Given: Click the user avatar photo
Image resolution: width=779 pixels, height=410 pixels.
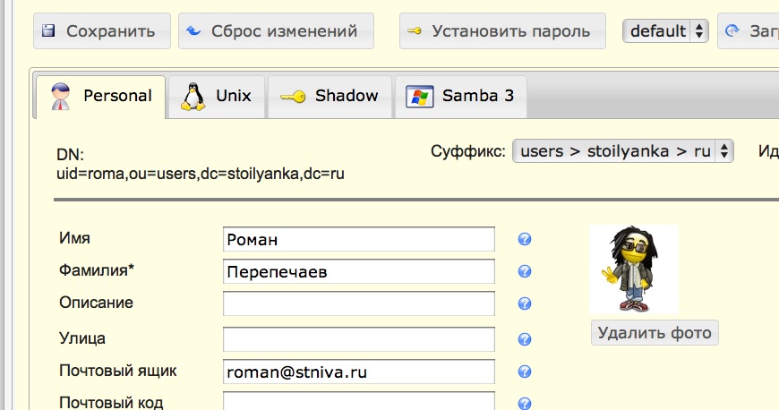Looking at the screenshot, I should pos(633,269).
